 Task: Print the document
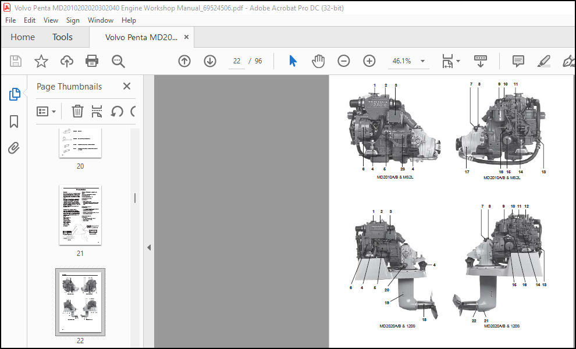(x=92, y=61)
